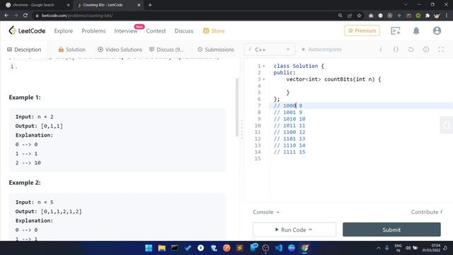
Task: Click the editor info icon
Action: coord(381,50)
